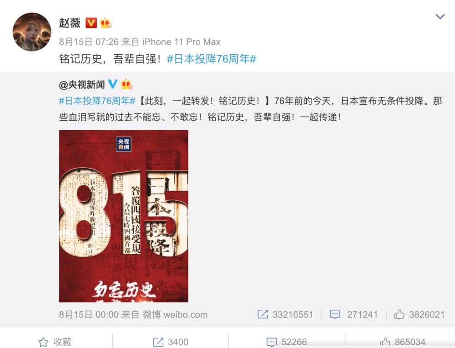Open the @央视新闻 account link
This screenshot has width=455, height=348.
(x=82, y=85)
